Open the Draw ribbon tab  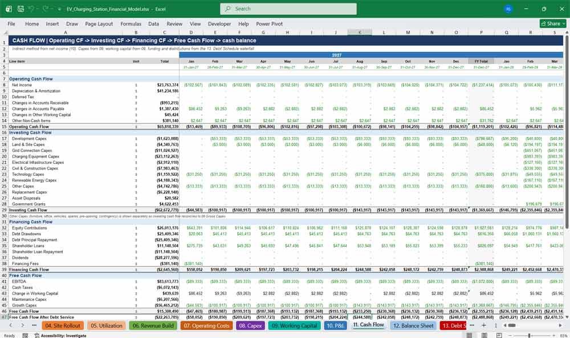(72, 23)
